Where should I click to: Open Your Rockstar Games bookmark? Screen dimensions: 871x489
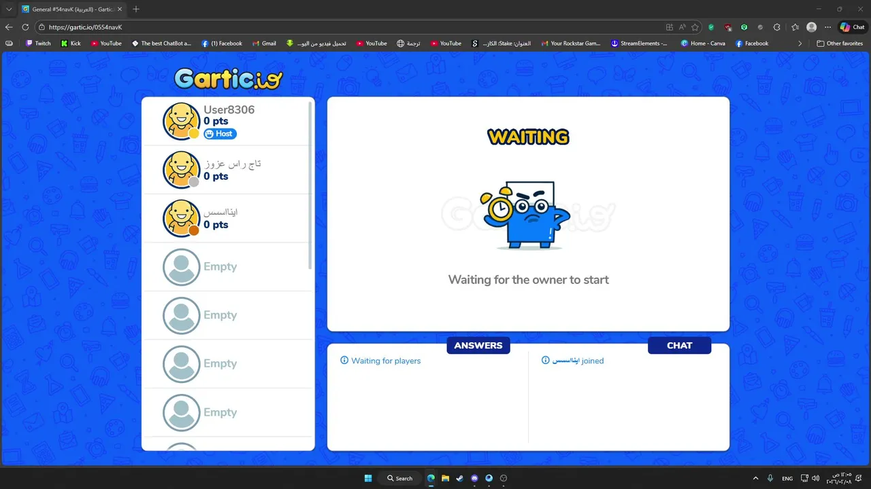[571, 43]
